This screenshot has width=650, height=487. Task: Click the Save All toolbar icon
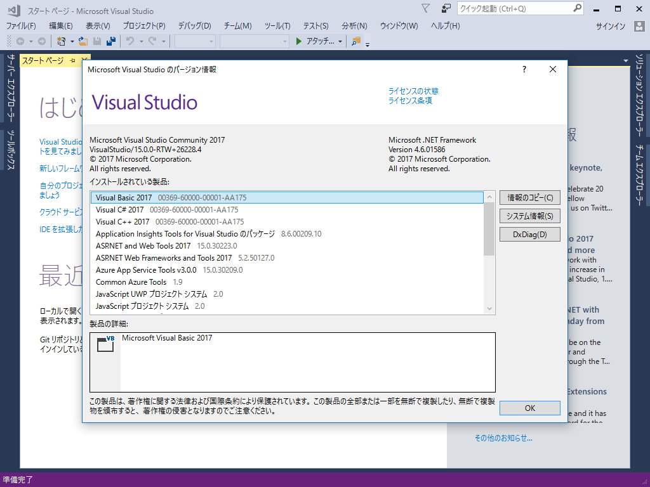[112, 42]
